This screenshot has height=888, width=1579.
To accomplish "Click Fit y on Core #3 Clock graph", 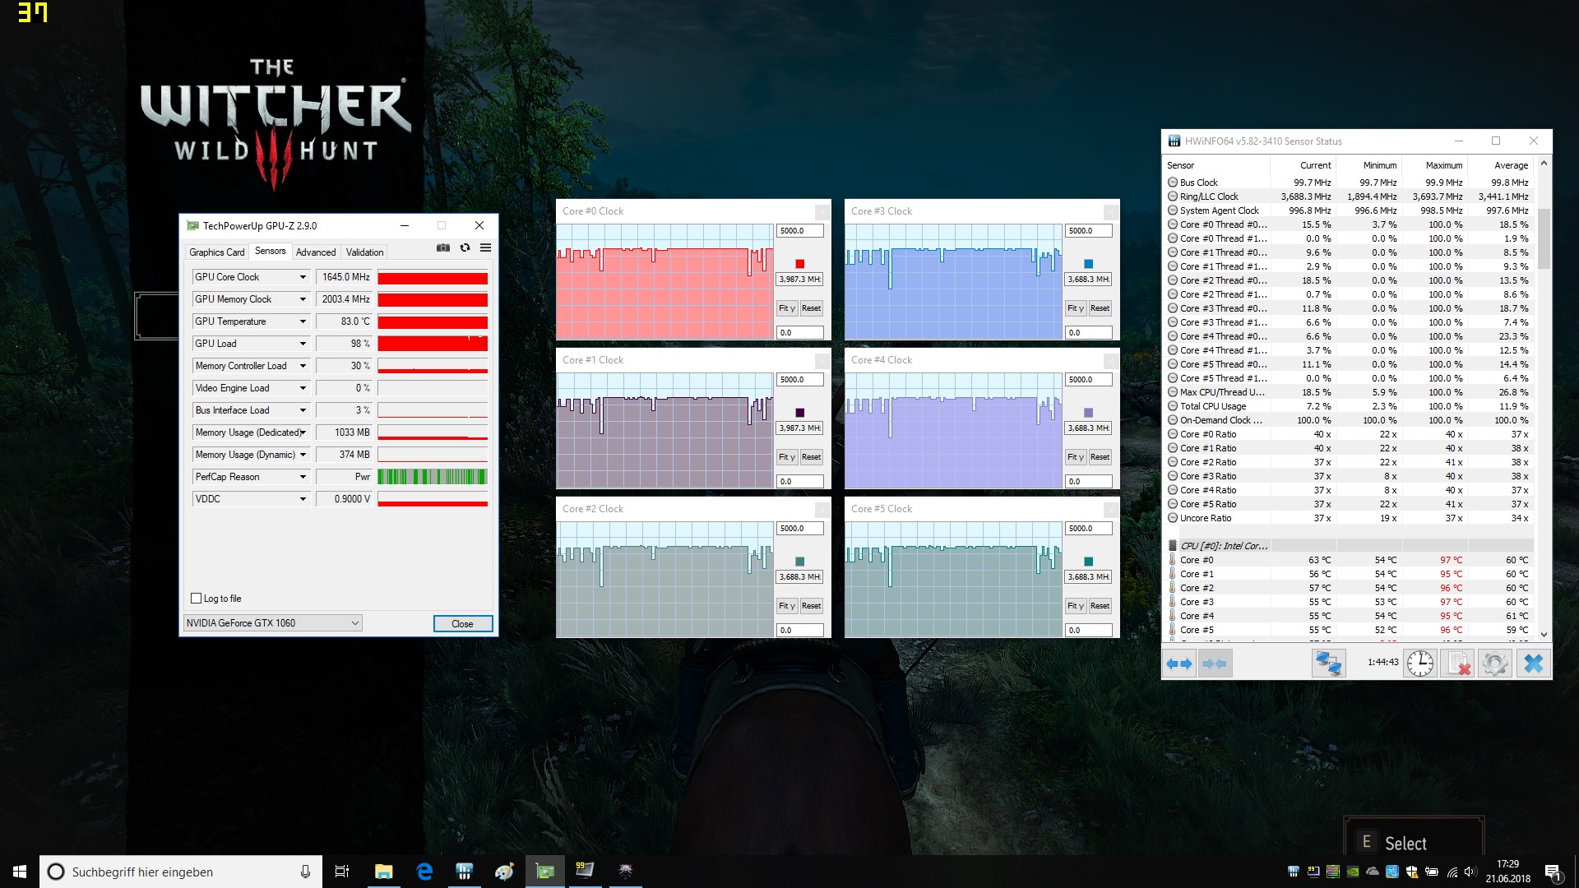I will 1075,308.
